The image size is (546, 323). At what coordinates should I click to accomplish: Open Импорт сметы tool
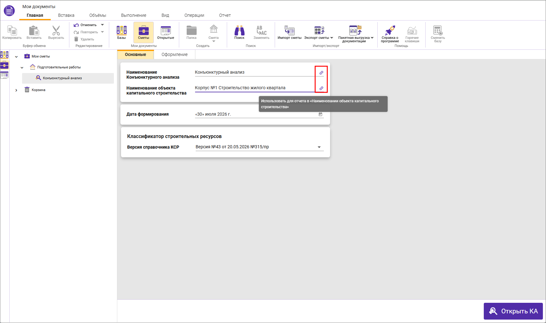click(289, 32)
